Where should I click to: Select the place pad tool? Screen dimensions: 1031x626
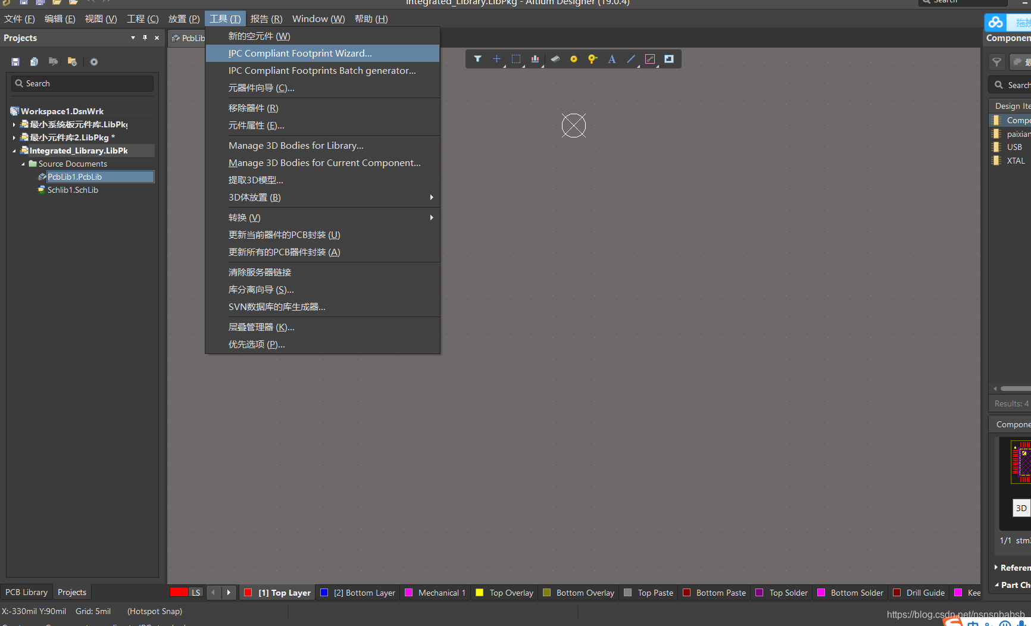pos(574,59)
